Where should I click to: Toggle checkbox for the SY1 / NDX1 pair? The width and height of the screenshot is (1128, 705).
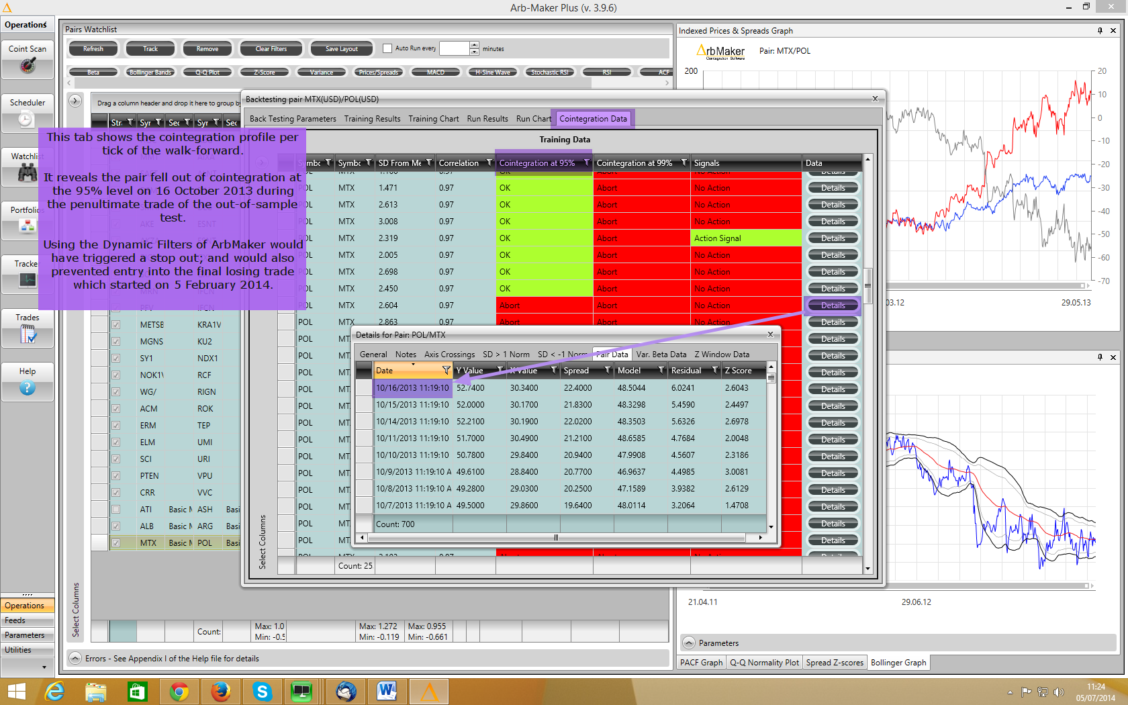click(116, 358)
